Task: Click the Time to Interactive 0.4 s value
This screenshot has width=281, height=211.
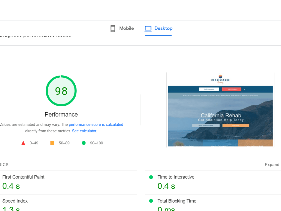Action: (x=166, y=186)
